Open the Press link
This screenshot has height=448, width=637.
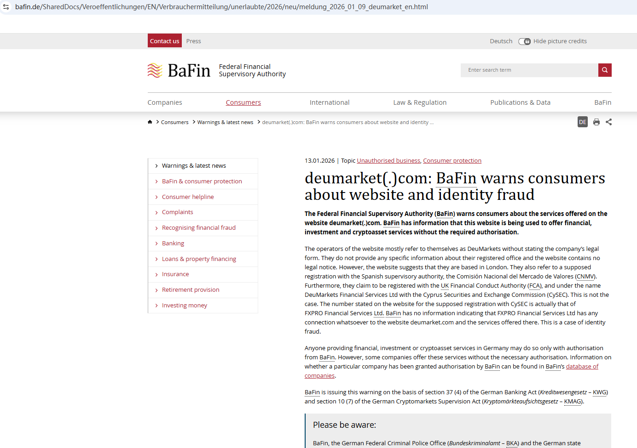[194, 41]
